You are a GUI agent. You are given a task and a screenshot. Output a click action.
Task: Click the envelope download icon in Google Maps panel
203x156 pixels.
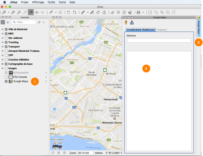[132, 23]
